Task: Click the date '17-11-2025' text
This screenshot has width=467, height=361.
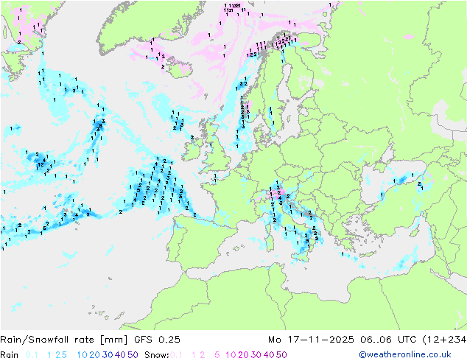Action: [x=320, y=340]
